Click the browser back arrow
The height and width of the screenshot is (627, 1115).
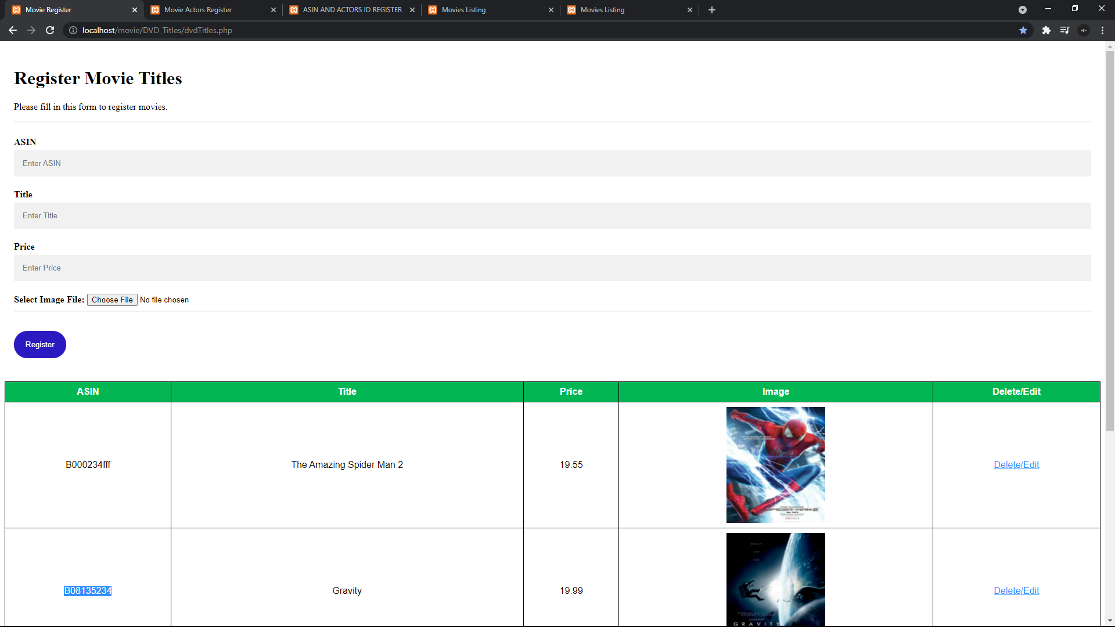point(13,30)
